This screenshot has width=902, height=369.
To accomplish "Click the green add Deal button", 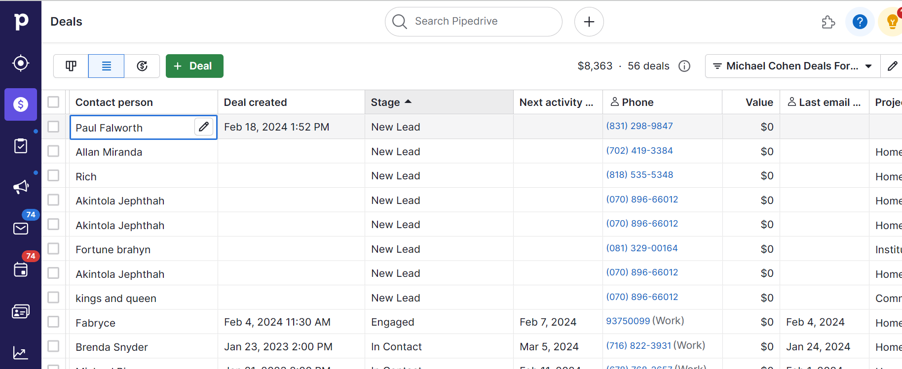I will point(194,66).
